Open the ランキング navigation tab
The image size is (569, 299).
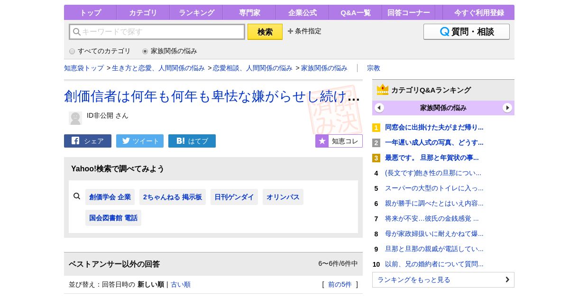(x=196, y=12)
